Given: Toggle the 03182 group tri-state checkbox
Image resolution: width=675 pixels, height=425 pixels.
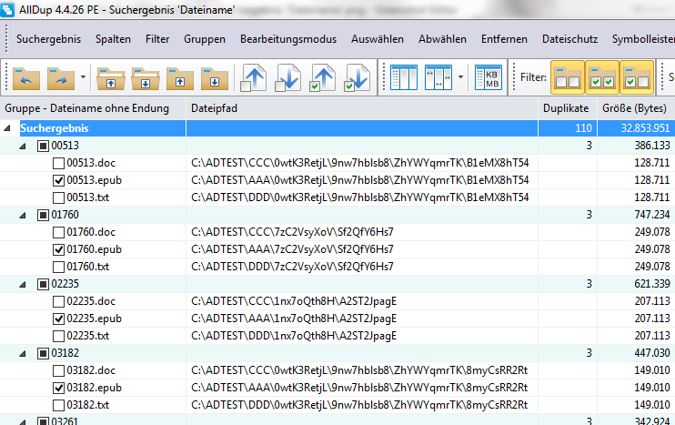Looking at the screenshot, I should pyautogui.click(x=43, y=353).
